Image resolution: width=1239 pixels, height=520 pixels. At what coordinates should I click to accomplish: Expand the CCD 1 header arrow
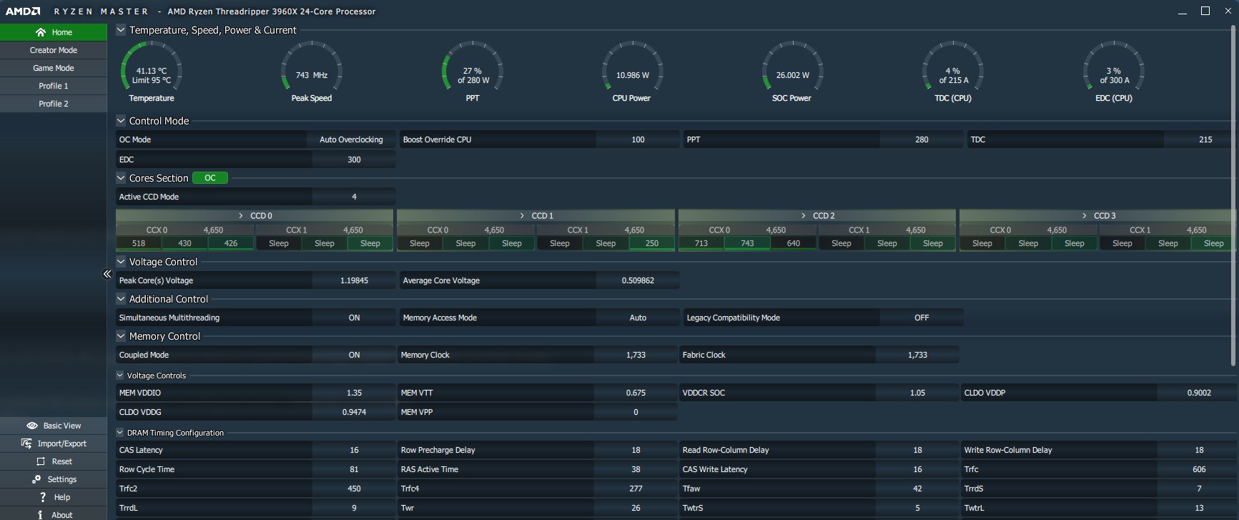(522, 215)
